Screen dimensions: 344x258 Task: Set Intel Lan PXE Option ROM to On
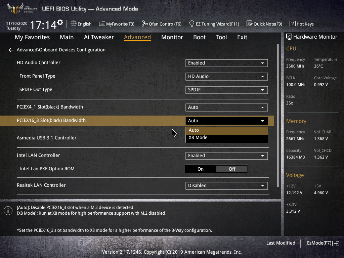click(x=201, y=169)
